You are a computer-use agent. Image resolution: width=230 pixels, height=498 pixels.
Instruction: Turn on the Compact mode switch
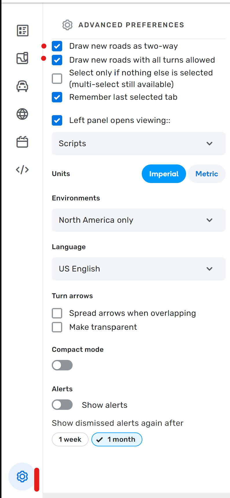point(62,365)
